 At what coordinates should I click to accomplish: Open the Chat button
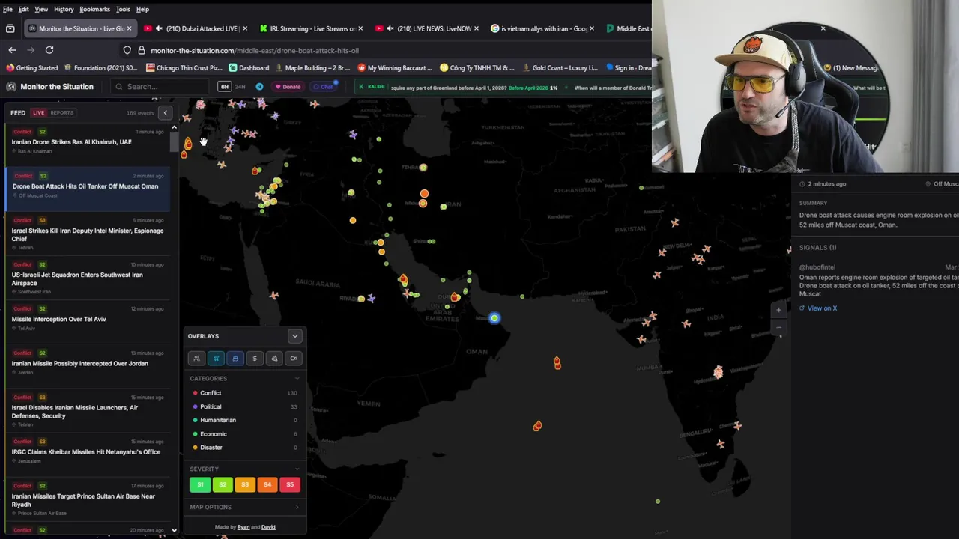point(324,87)
